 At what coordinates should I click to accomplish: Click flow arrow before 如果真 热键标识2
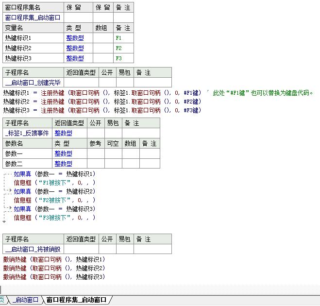tap(11, 190)
